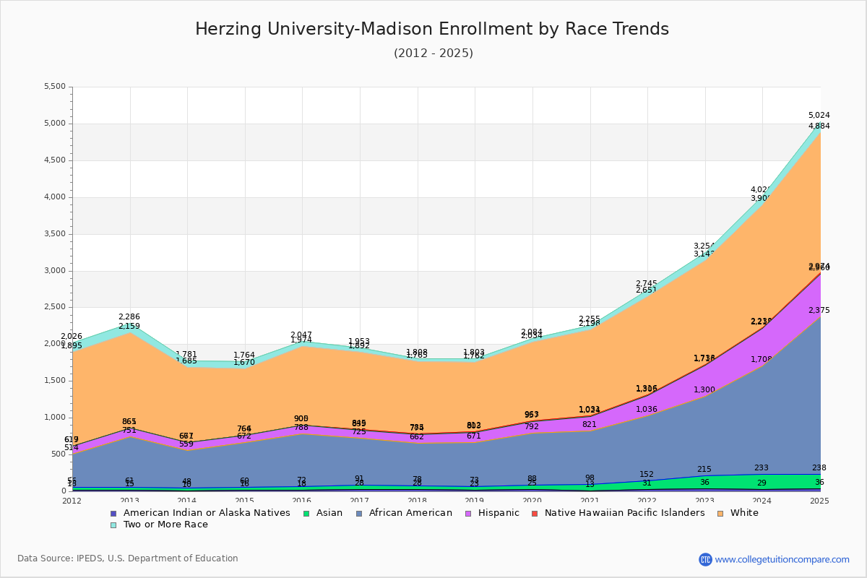The height and width of the screenshot is (578, 867).
Task: Toggle American Indian or Alaska Natives legend entry
Action: pos(200,513)
